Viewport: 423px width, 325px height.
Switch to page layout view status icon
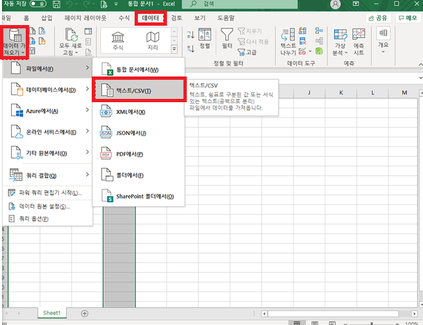point(315,323)
